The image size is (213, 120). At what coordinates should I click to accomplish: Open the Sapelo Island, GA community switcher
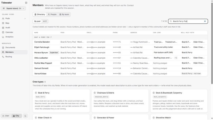[13, 8]
